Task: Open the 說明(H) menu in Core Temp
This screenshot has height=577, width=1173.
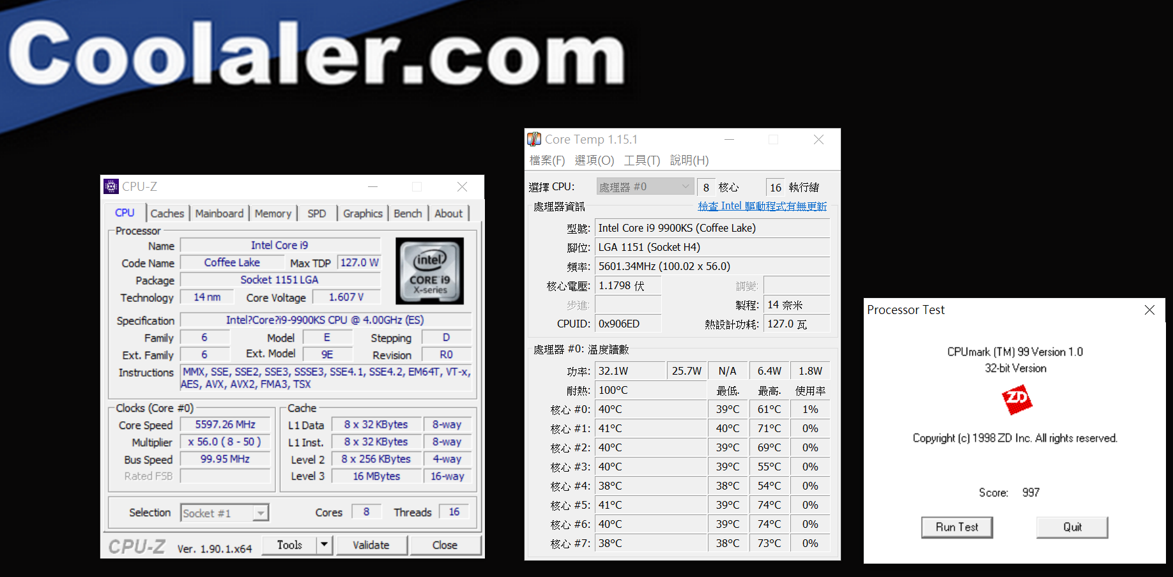Action: [689, 160]
